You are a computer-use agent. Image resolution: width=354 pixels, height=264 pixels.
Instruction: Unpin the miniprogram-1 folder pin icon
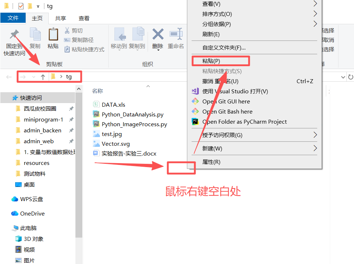point(71,119)
